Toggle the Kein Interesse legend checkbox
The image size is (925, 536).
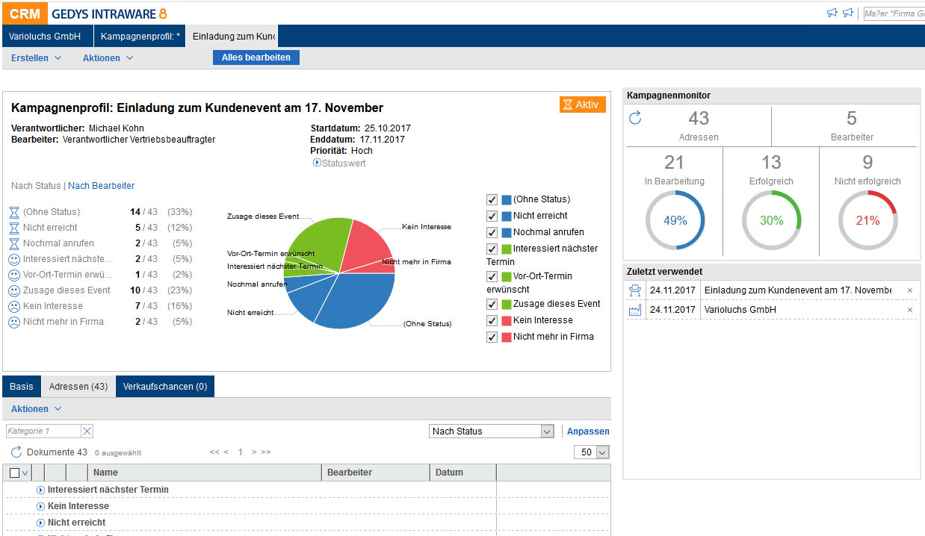[492, 320]
